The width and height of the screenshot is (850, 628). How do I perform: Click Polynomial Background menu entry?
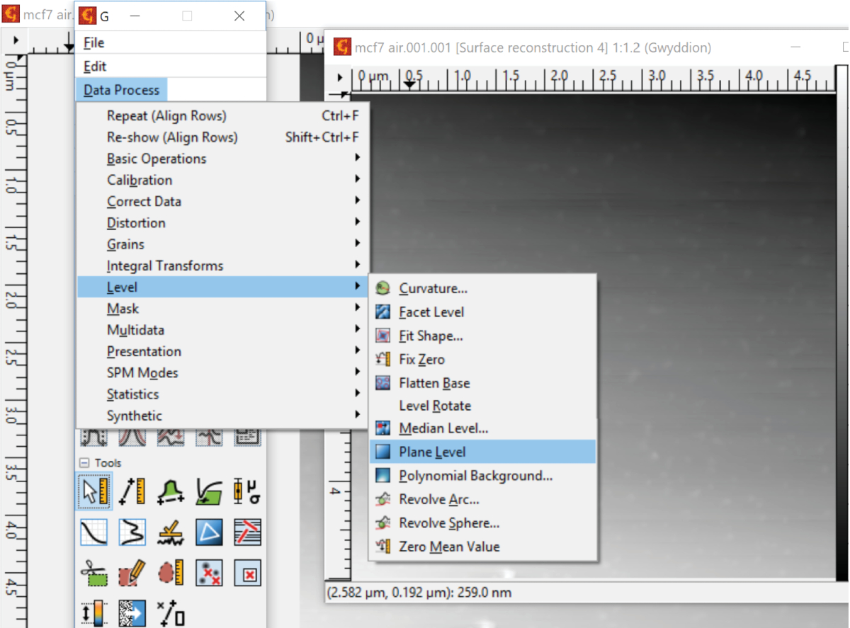point(475,476)
